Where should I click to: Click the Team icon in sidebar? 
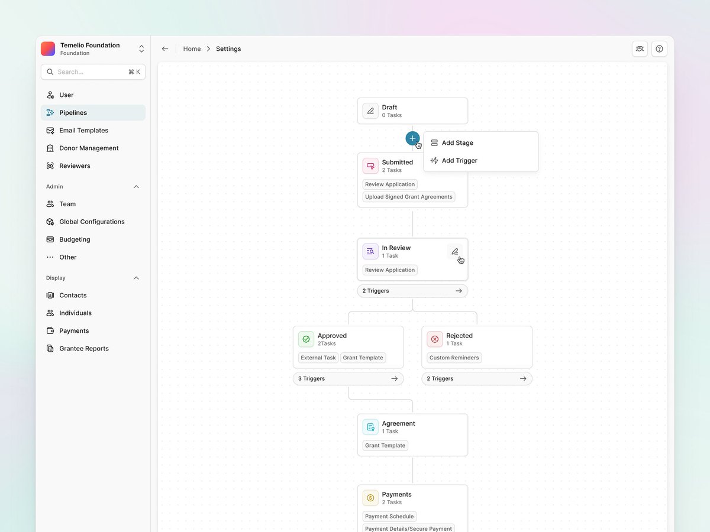[x=50, y=204]
